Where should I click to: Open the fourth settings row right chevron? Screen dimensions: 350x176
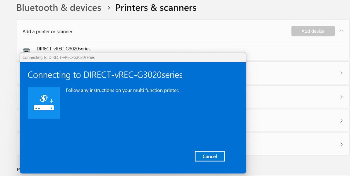(x=341, y=144)
